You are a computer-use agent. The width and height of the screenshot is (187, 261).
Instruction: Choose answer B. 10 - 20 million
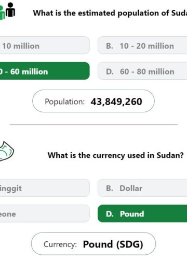[142, 45]
